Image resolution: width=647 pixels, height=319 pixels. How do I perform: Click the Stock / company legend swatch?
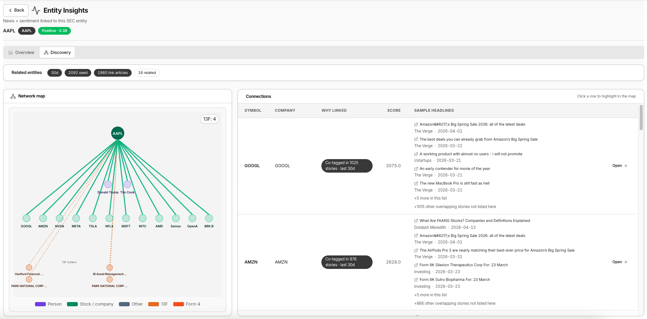[x=72, y=304]
